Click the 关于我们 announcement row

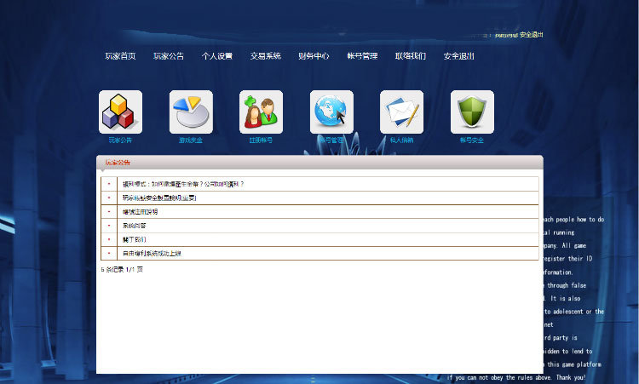[135, 239]
